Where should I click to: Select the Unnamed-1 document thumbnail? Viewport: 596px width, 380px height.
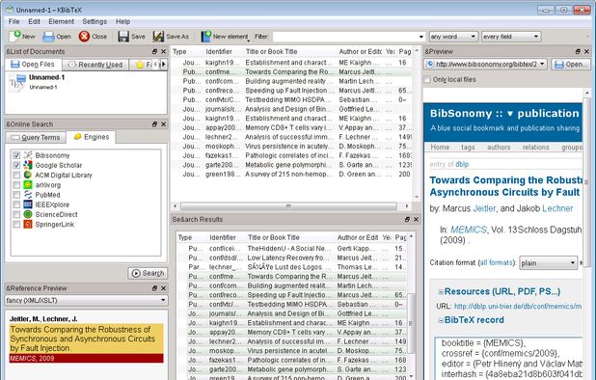(x=17, y=82)
